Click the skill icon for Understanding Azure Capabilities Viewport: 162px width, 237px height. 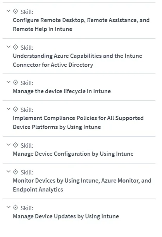click(16, 47)
